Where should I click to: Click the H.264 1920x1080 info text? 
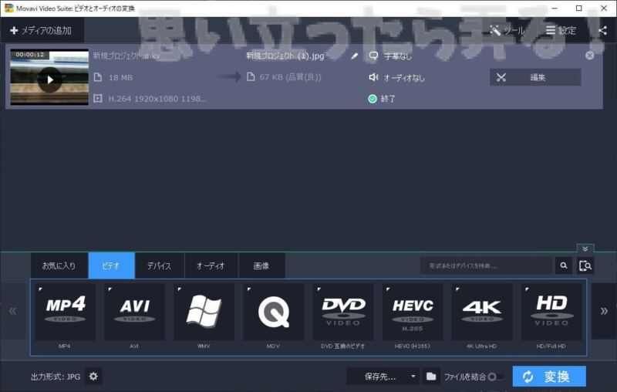pos(157,99)
